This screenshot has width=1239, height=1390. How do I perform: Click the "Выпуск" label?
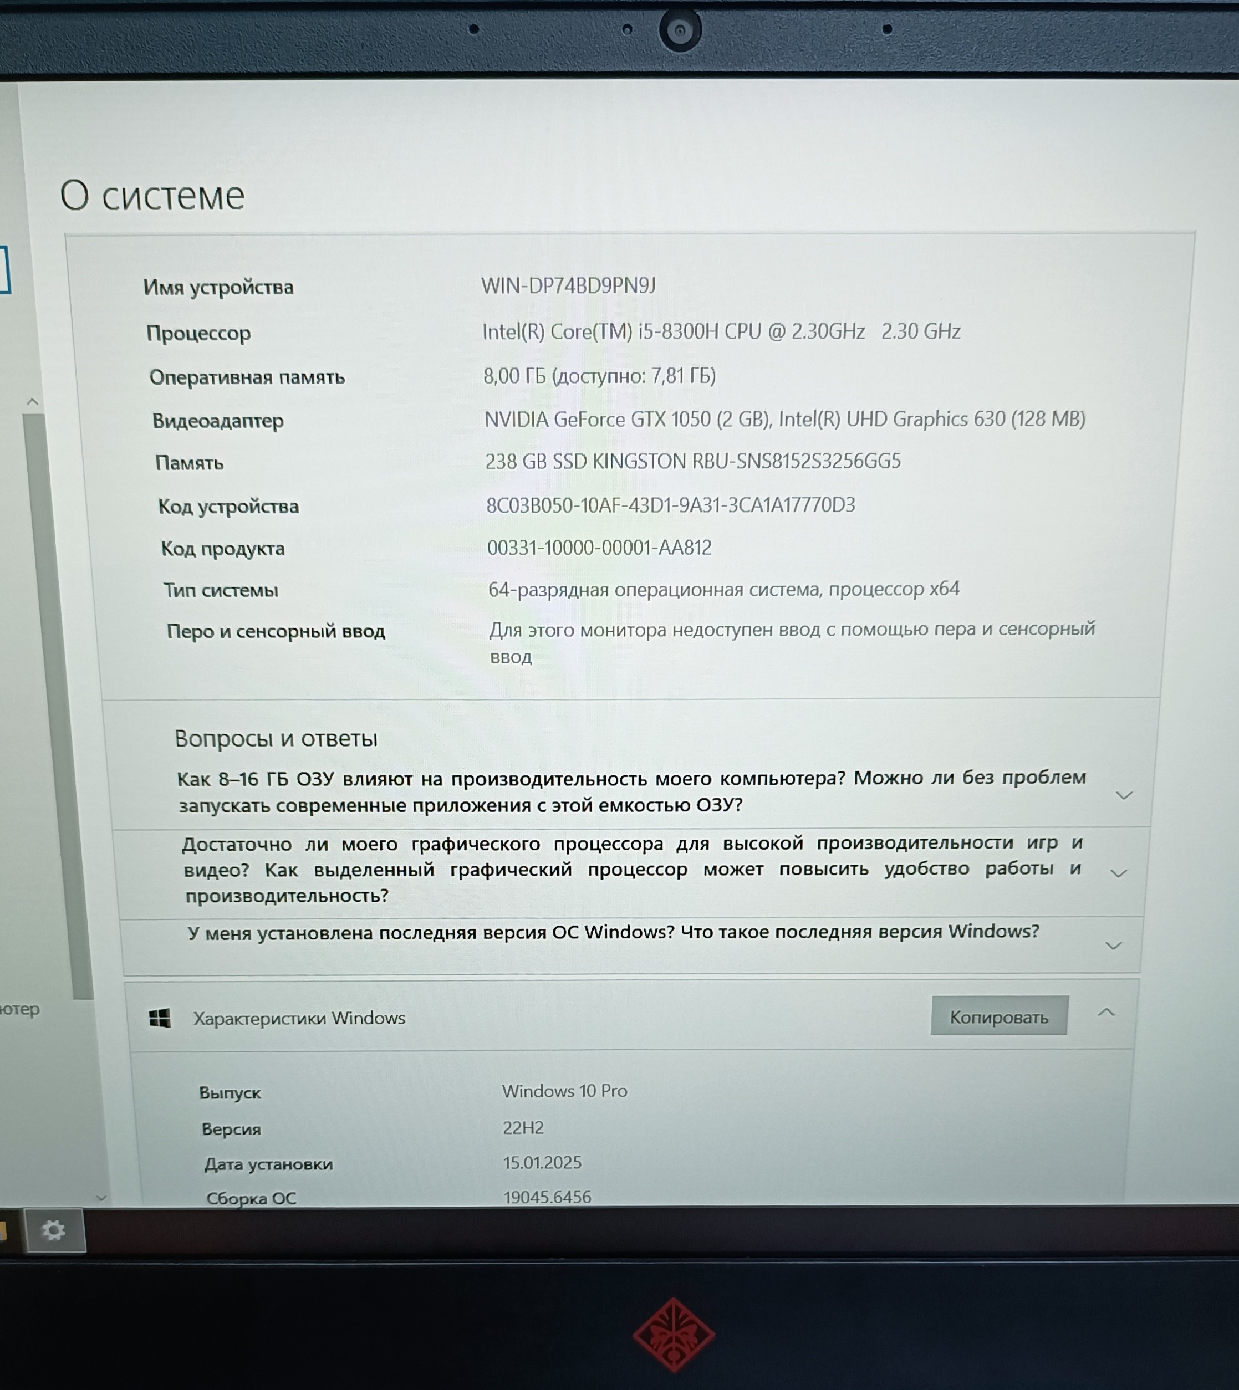coord(230,1092)
